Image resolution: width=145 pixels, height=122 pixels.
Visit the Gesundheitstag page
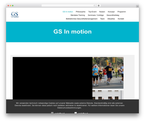[x=113, y=15]
